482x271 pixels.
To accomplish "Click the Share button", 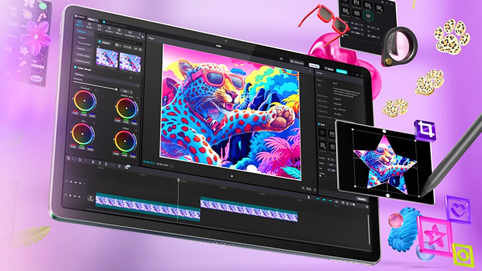I will coord(329,69).
